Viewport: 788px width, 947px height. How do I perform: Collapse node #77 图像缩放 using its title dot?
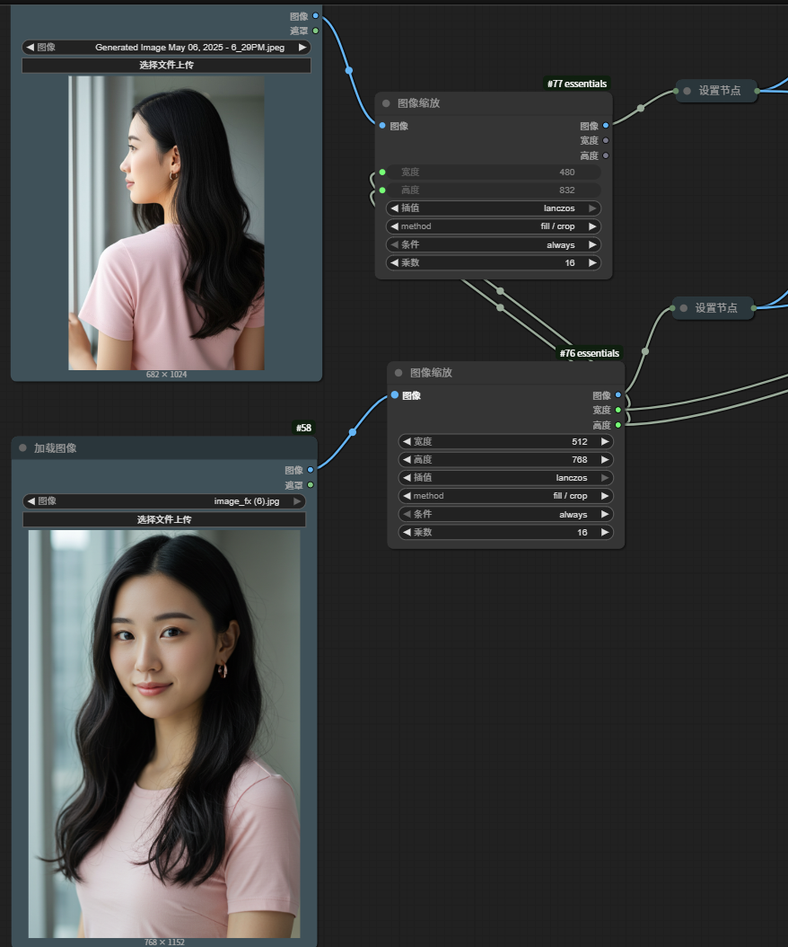tap(386, 103)
